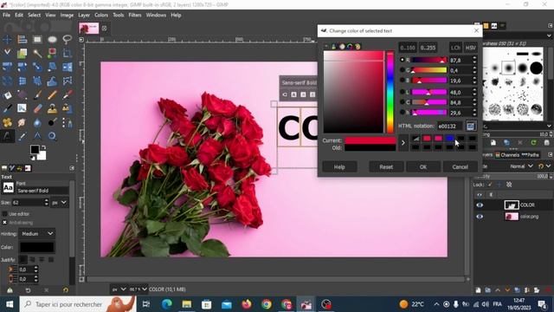Open File Explorer from the taskbar
Image resolution: width=554 pixels, height=312 pixels.
187,304
